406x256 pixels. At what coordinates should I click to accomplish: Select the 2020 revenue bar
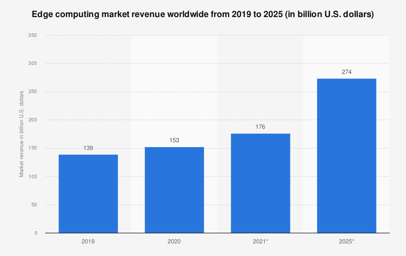click(x=174, y=189)
